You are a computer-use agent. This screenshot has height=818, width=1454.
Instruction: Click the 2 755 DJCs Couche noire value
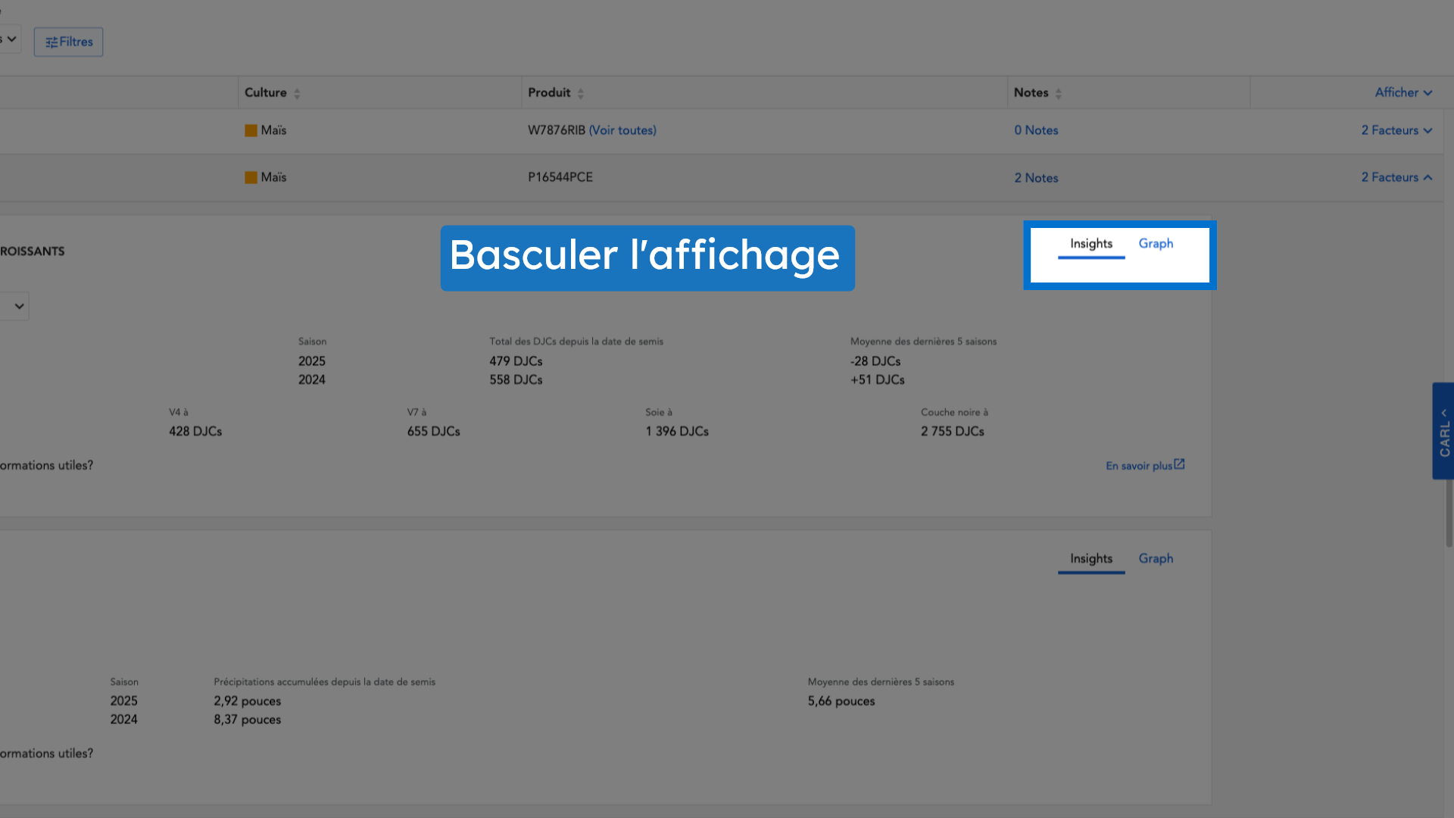pos(953,431)
